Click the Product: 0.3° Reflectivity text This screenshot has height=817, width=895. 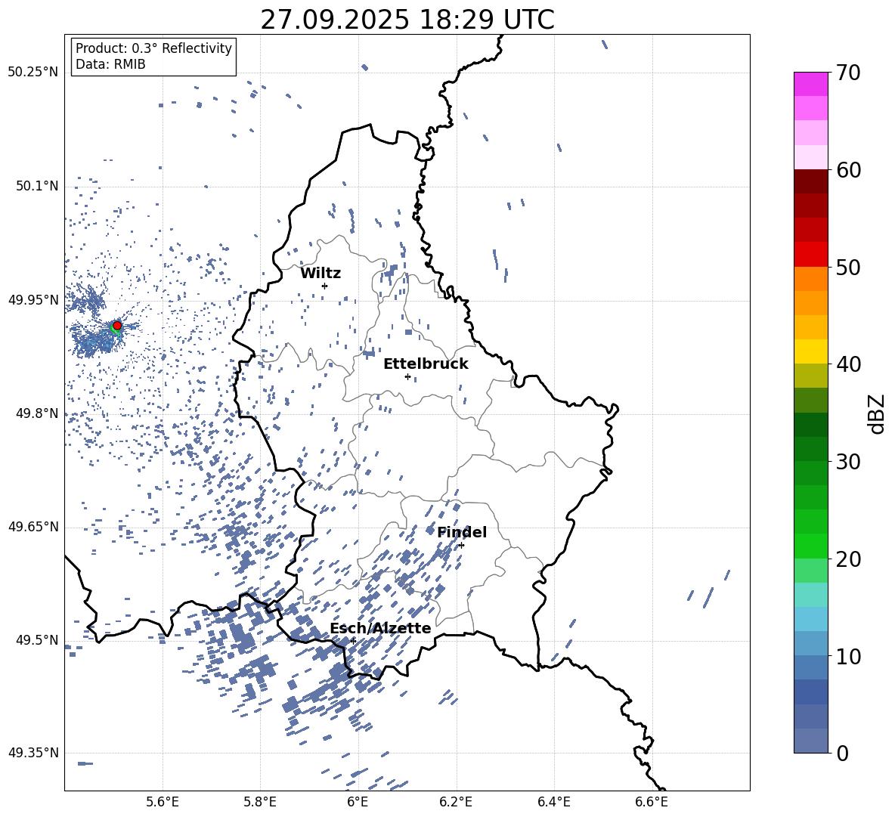pos(153,48)
